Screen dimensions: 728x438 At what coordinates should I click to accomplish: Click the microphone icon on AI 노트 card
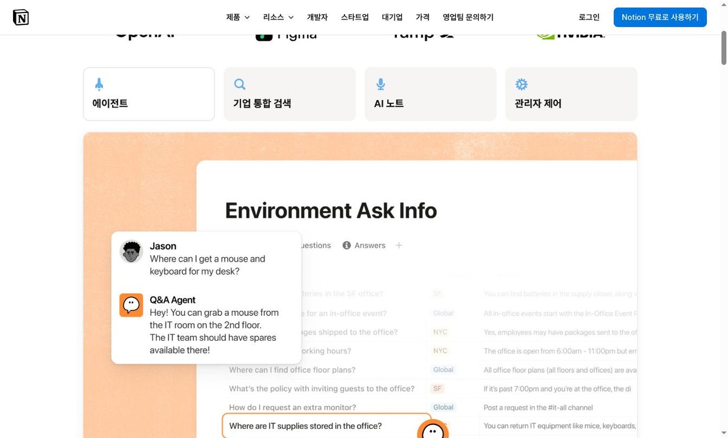click(380, 84)
